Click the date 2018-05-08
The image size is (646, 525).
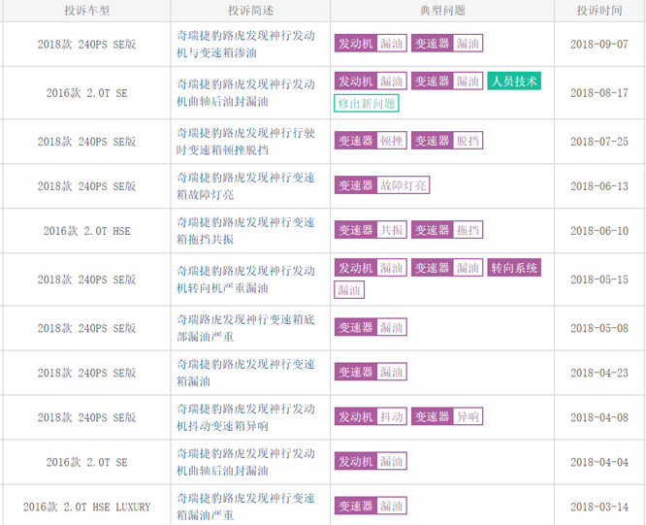pos(599,328)
